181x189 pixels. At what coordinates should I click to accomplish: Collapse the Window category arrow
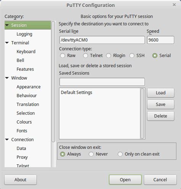7,78
